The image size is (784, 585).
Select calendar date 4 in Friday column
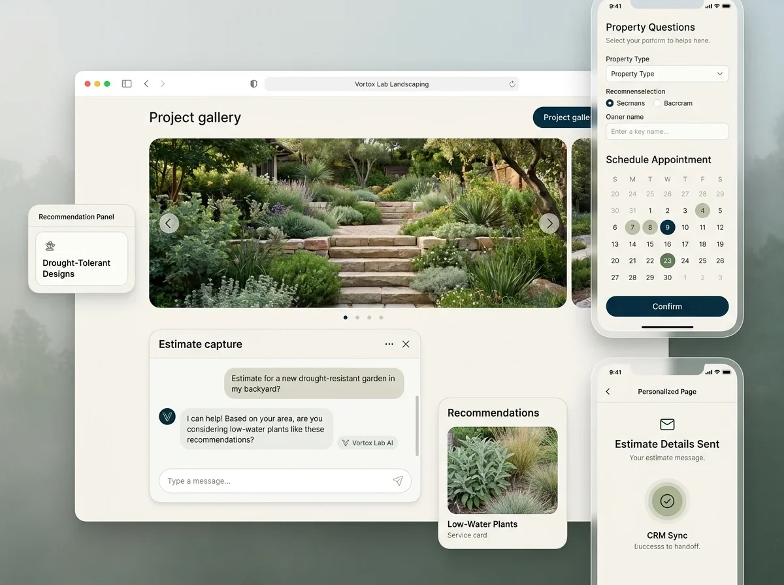tap(702, 210)
